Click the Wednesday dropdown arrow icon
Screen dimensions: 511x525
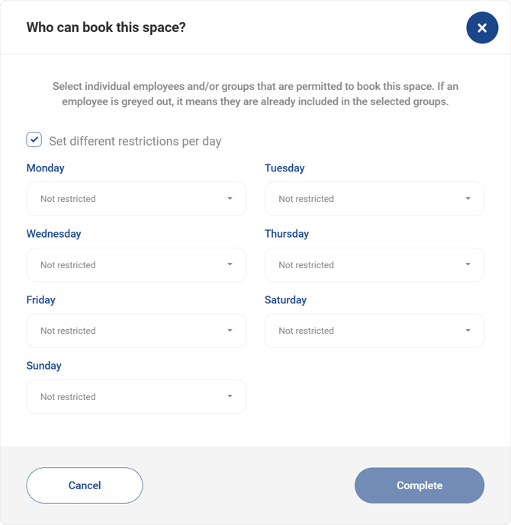(x=230, y=264)
